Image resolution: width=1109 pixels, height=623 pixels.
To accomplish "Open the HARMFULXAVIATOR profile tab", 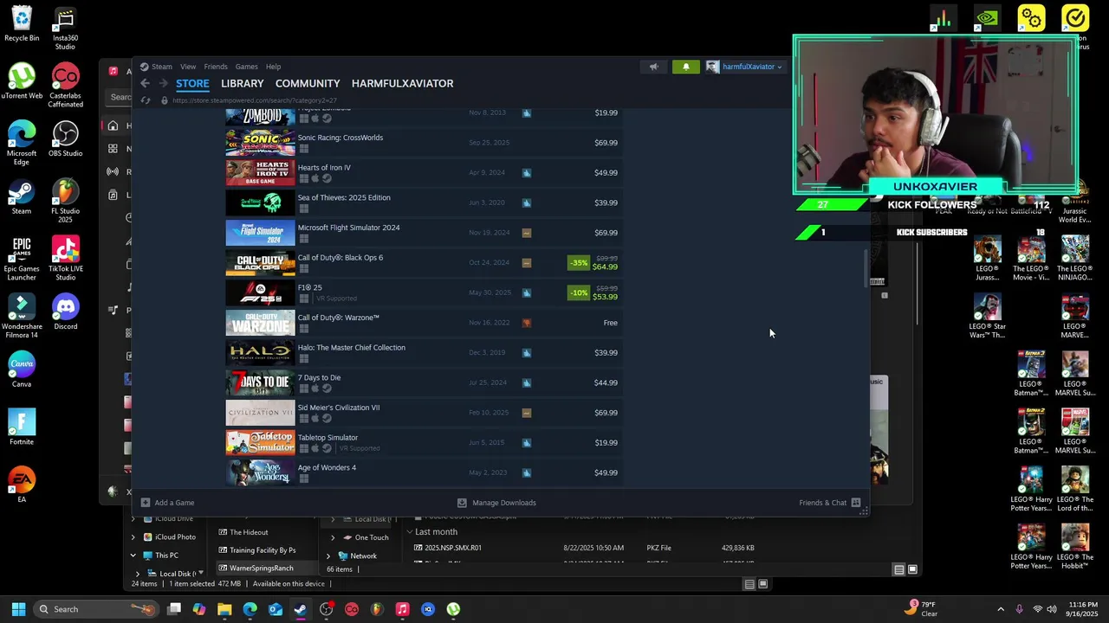I will tap(403, 83).
